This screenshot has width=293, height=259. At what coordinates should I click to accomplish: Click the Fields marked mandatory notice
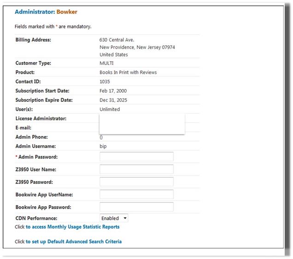tap(53, 27)
